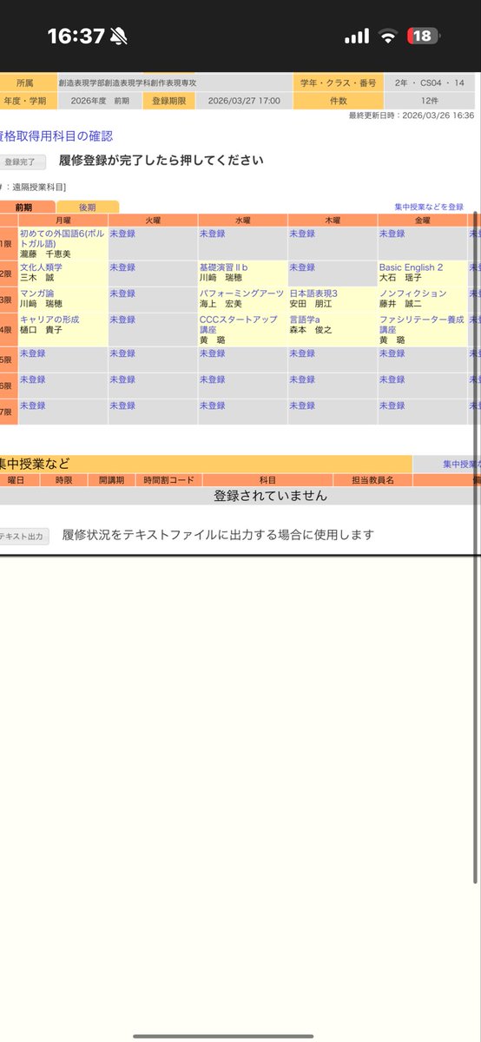The width and height of the screenshot is (481, 1042).
Task: Open the パフォーミングアーツ course link
Action: tap(241, 293)
